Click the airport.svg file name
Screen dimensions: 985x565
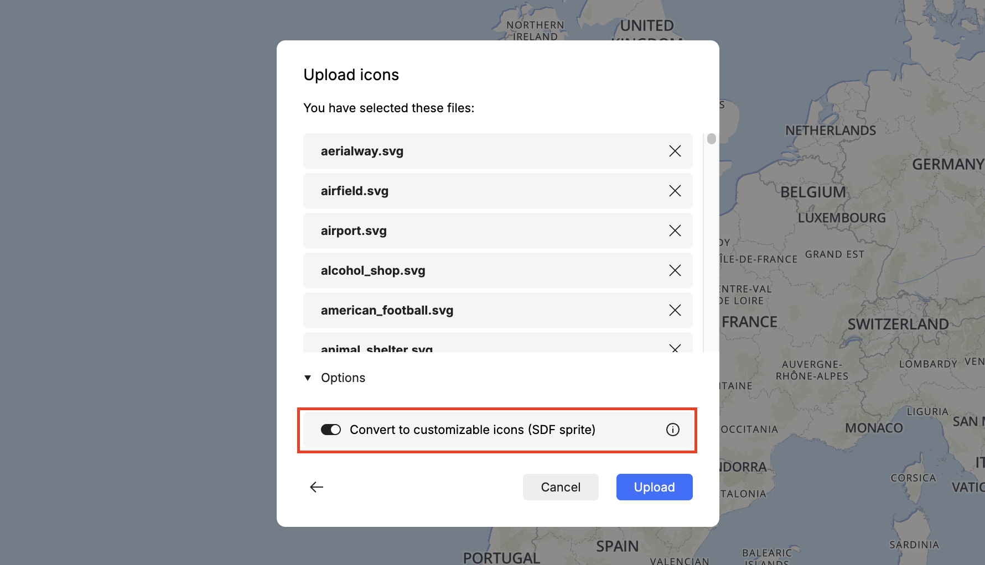[x=354, y=231]
